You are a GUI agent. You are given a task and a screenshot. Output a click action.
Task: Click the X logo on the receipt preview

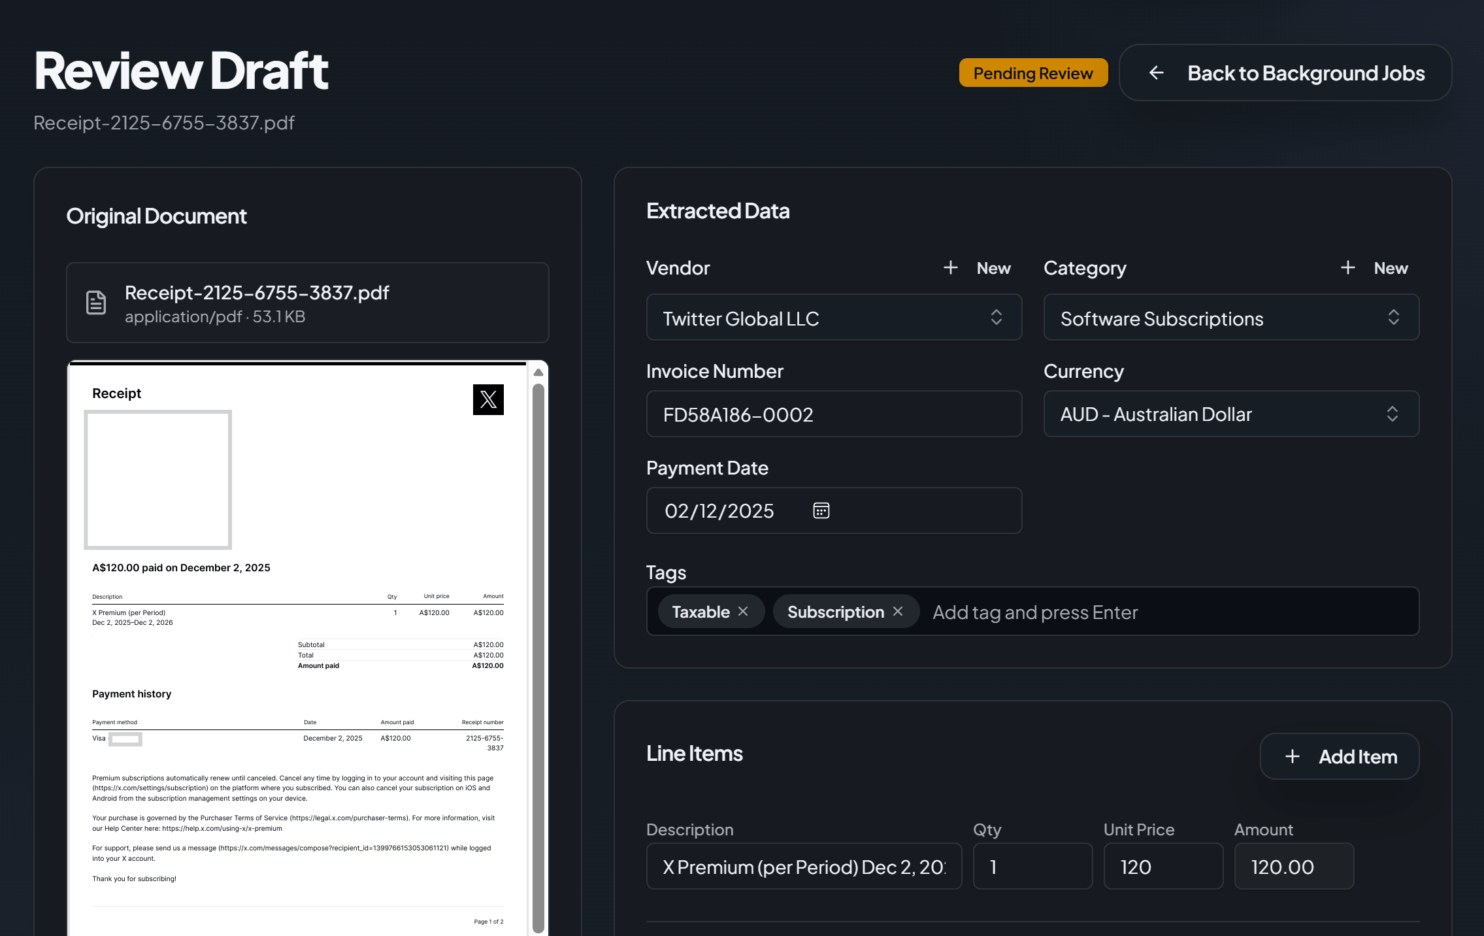[x=487, y=399]
